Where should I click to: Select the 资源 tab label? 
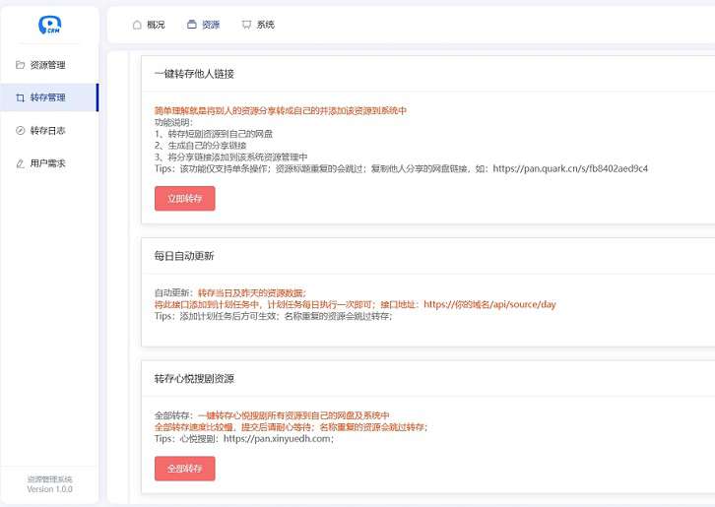pos(211,25)
